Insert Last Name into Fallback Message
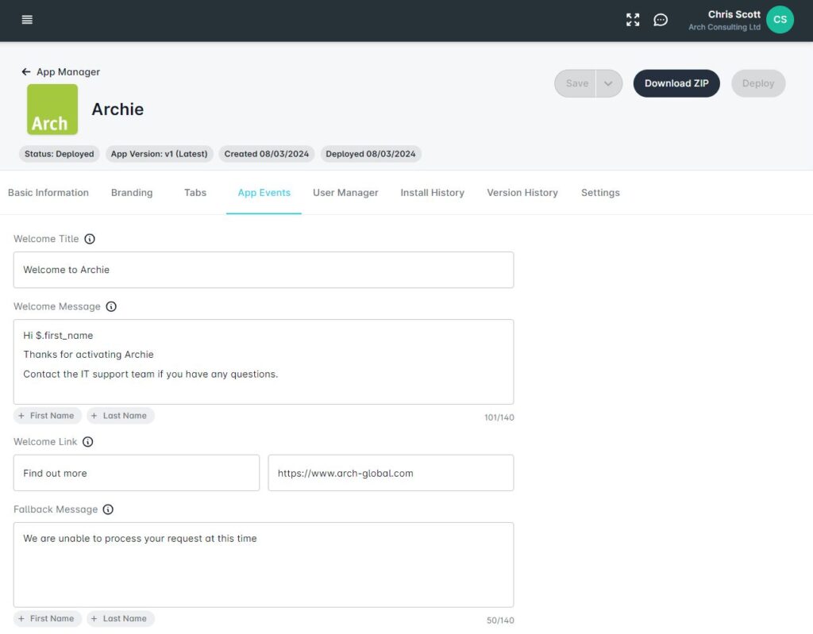This screenshot has width=813, height=634. (120, 618)
